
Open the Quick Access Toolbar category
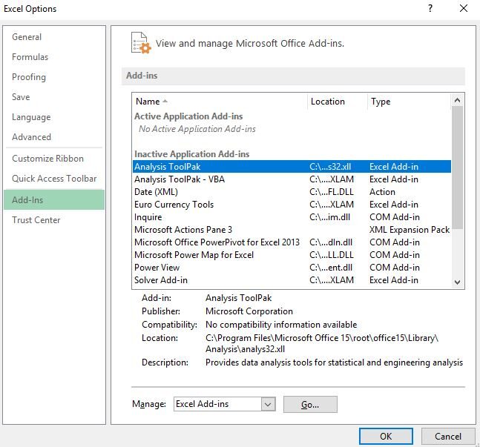(x=54, y=179)
